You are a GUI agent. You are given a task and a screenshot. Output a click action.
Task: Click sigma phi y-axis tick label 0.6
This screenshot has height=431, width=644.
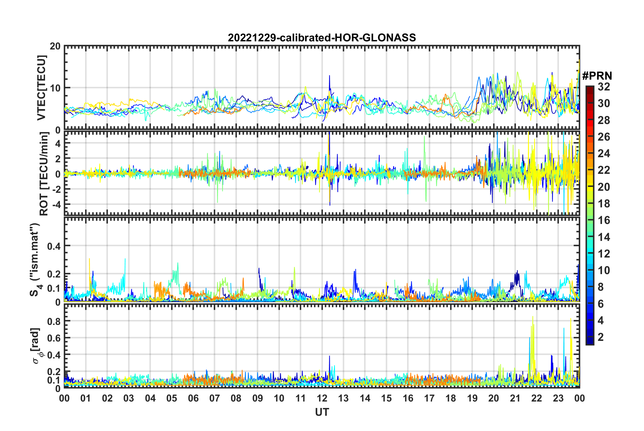coord(54,338)
